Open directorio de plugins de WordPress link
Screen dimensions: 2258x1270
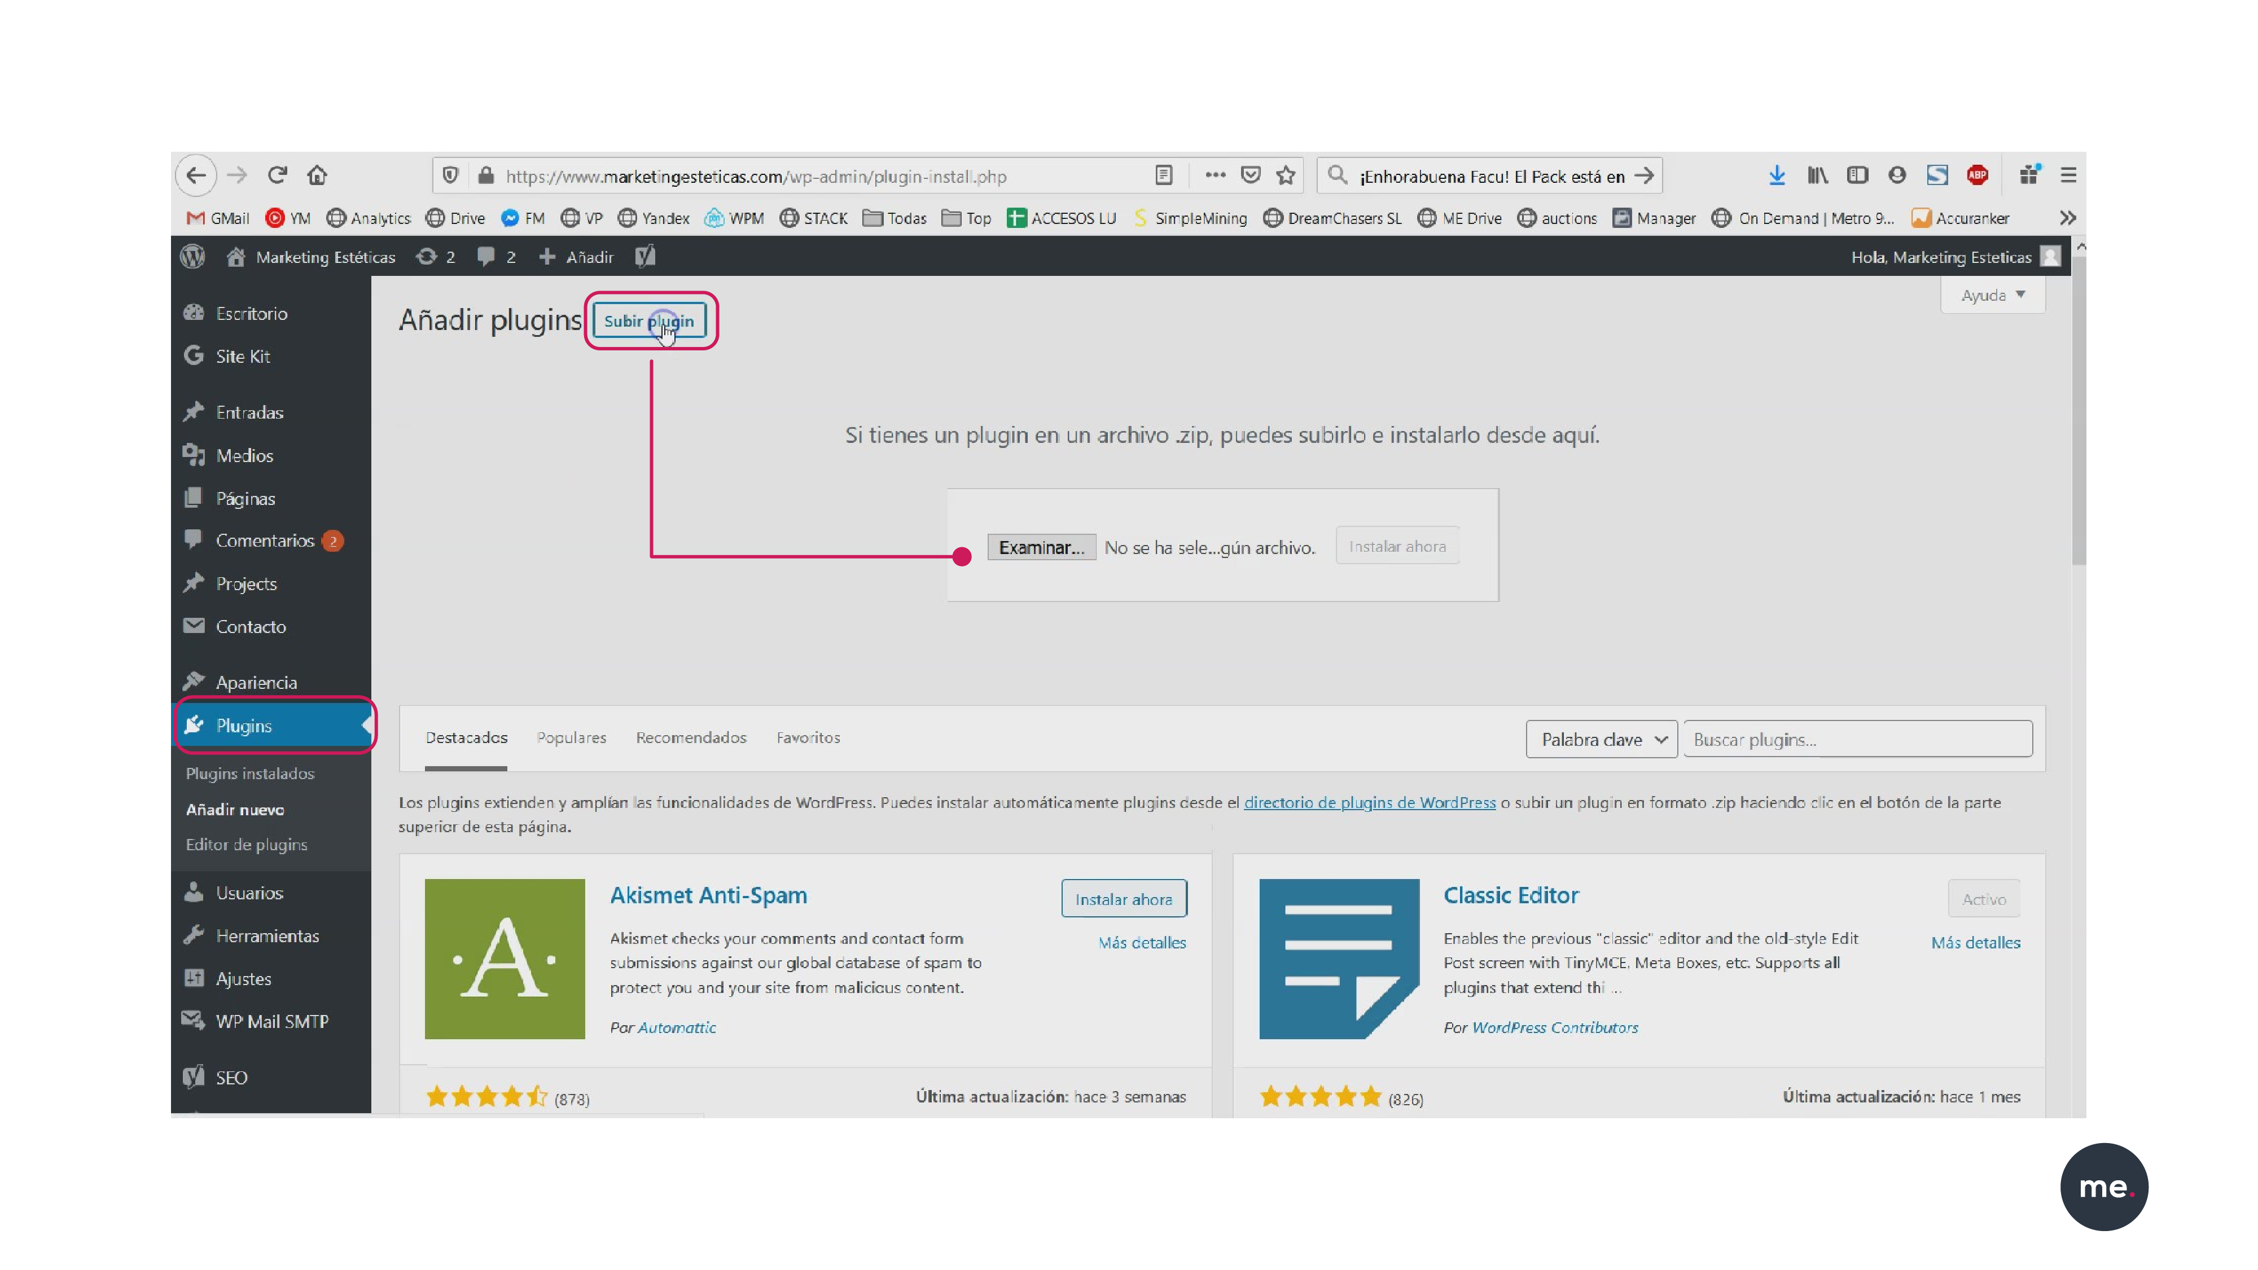click(x=1370, y=803)
